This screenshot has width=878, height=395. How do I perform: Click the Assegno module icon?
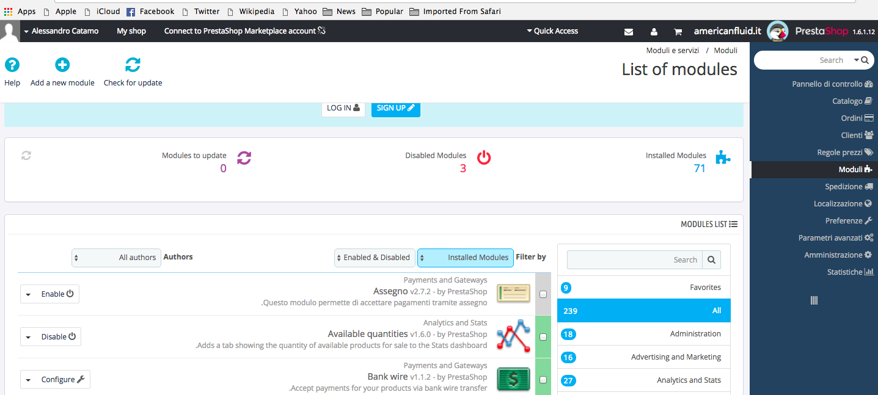coord(513,294)
